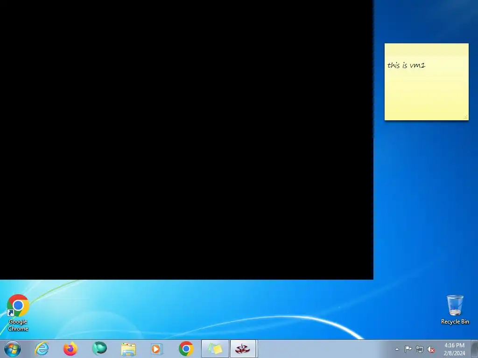478x358 pixels.
Task: Open the teal globe browser taskbar icon
Action: (x=99, y=349)
